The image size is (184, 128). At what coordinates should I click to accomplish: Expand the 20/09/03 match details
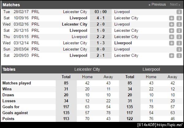[x=172, y=56]
